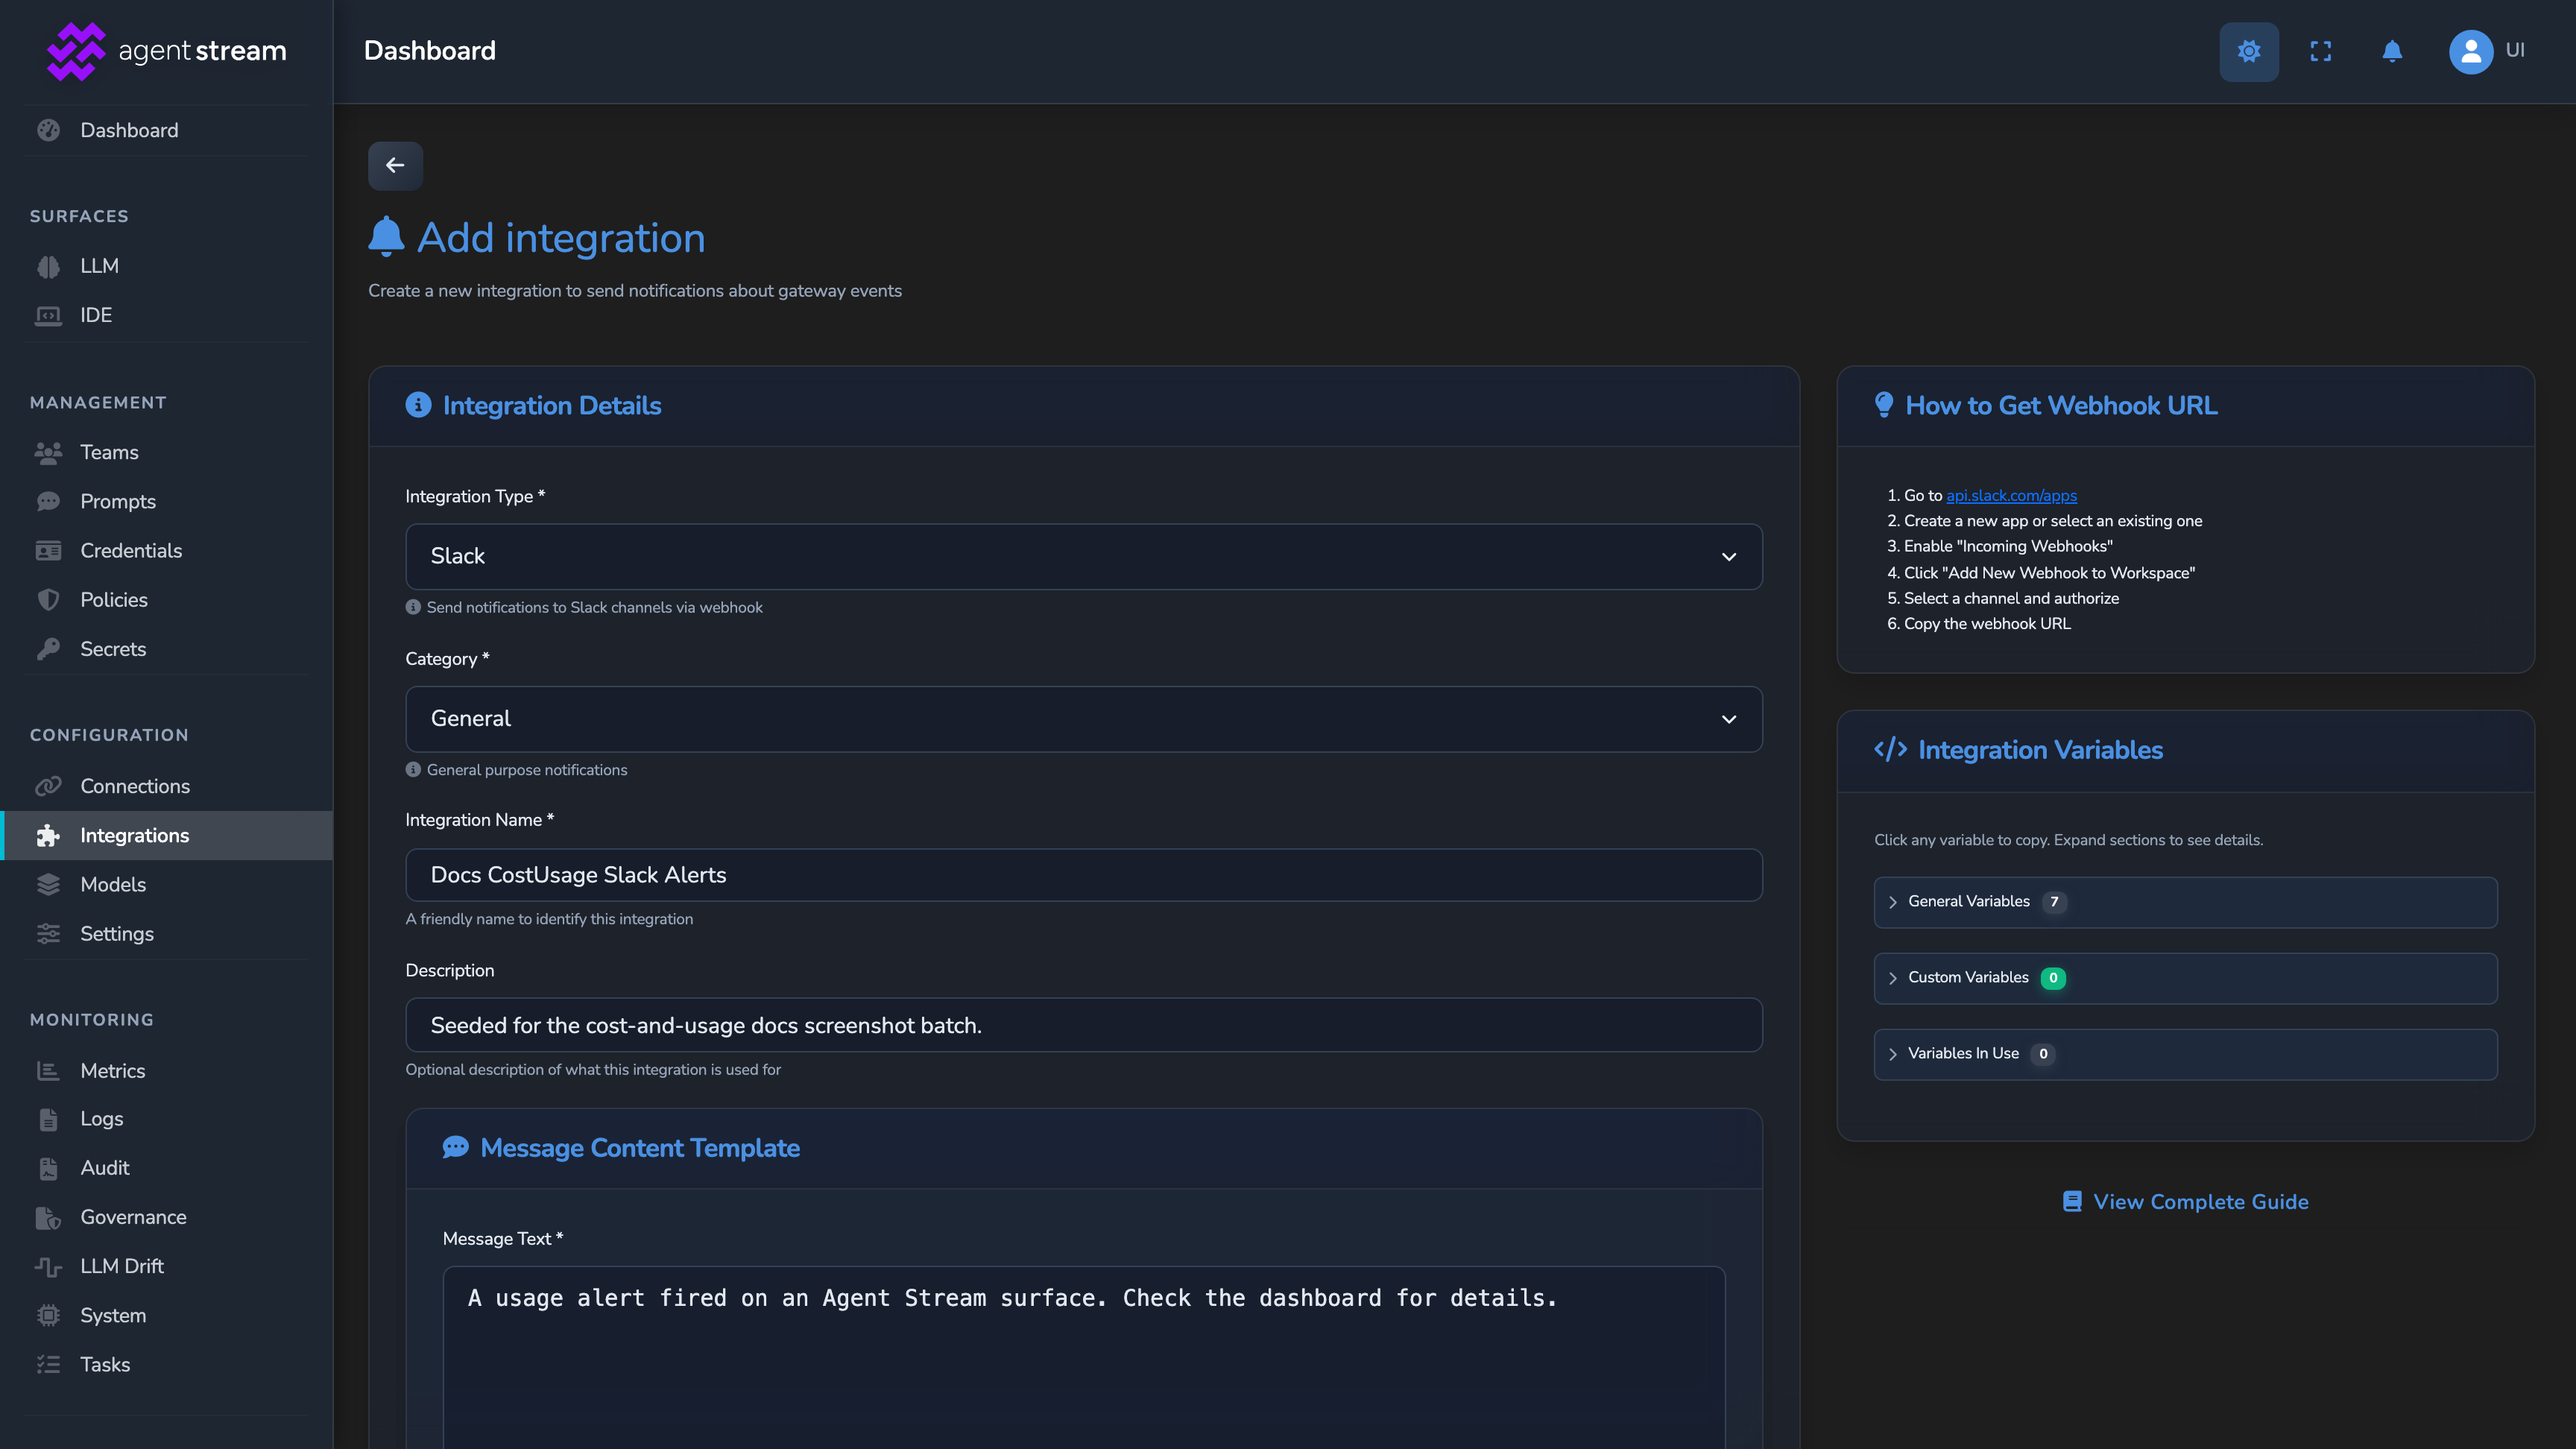Click the back arrow button
Viewport: 2576px width, 1449px height.
[395, 165]
